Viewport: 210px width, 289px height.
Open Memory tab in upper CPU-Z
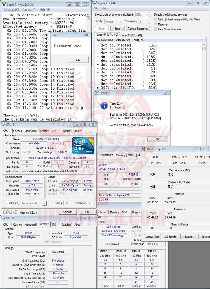point(44,131)
